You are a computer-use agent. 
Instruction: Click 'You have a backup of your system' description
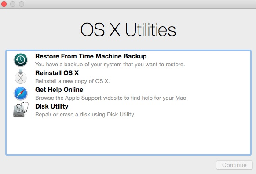[110, 65]
